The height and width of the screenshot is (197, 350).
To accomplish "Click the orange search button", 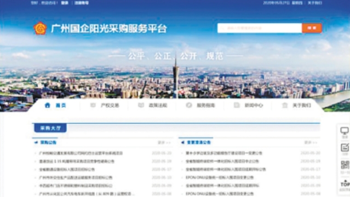I will click(x=312, y=28).
